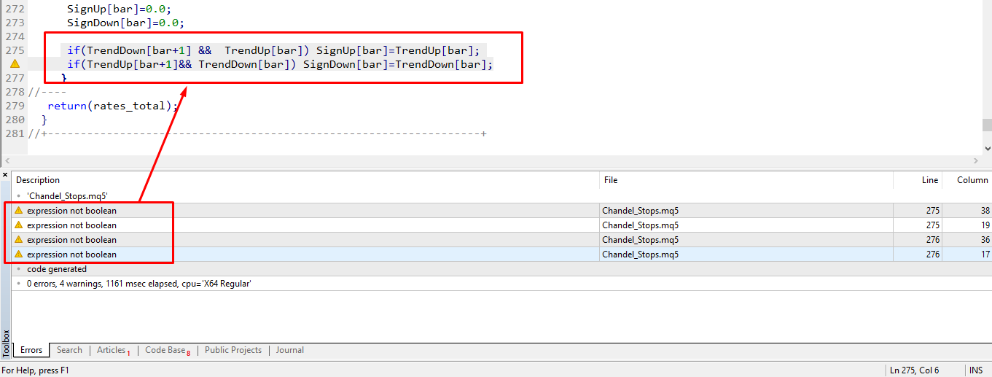Click the INS mode indicator
This screenshot has width=992, height=377.
tap(976, 370)
